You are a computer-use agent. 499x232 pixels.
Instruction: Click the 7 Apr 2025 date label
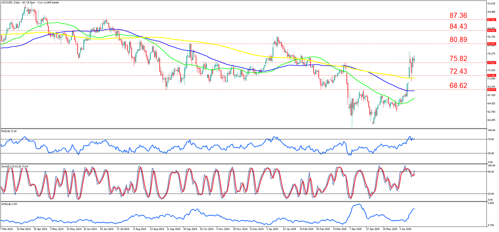tap(356, 229)
